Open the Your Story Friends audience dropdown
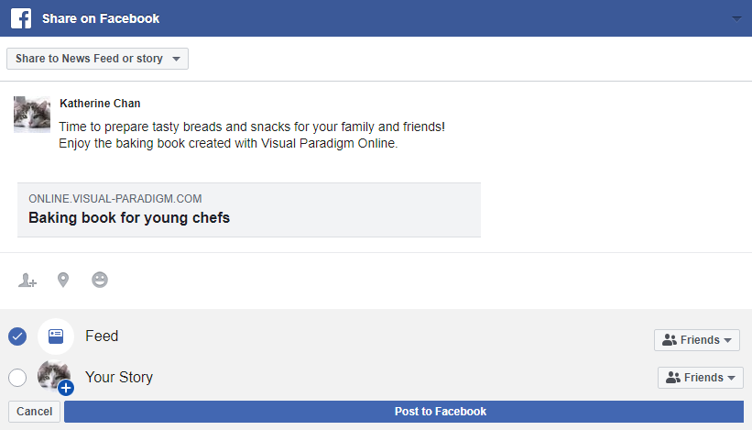The image size is (752, 430). pyautogui.click(x=701, y=378)
